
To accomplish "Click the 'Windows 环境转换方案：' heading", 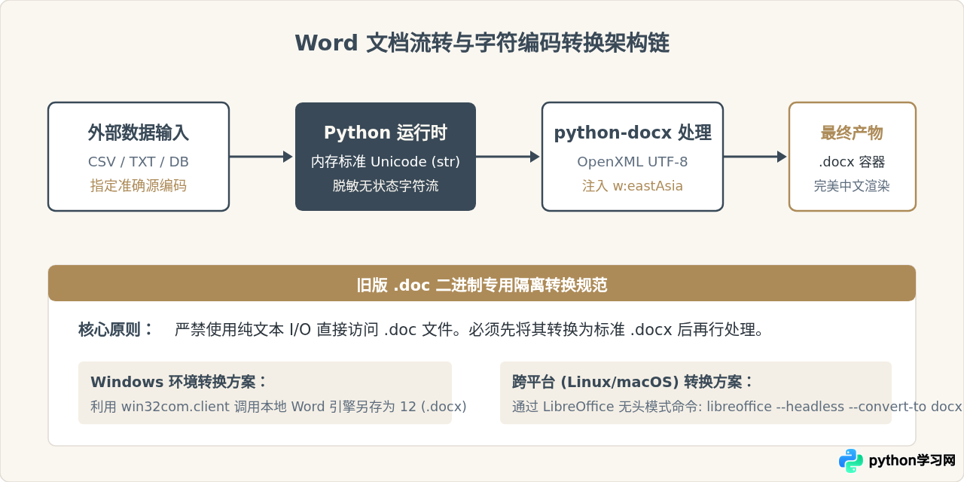I will click(x=179, y=382).
